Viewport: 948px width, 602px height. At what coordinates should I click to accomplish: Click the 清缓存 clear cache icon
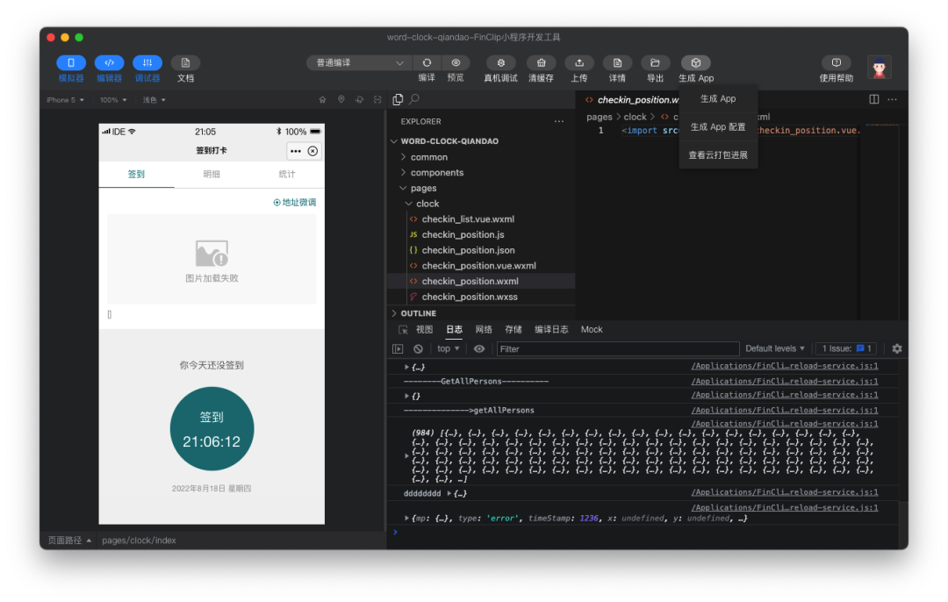pos(541,63)
